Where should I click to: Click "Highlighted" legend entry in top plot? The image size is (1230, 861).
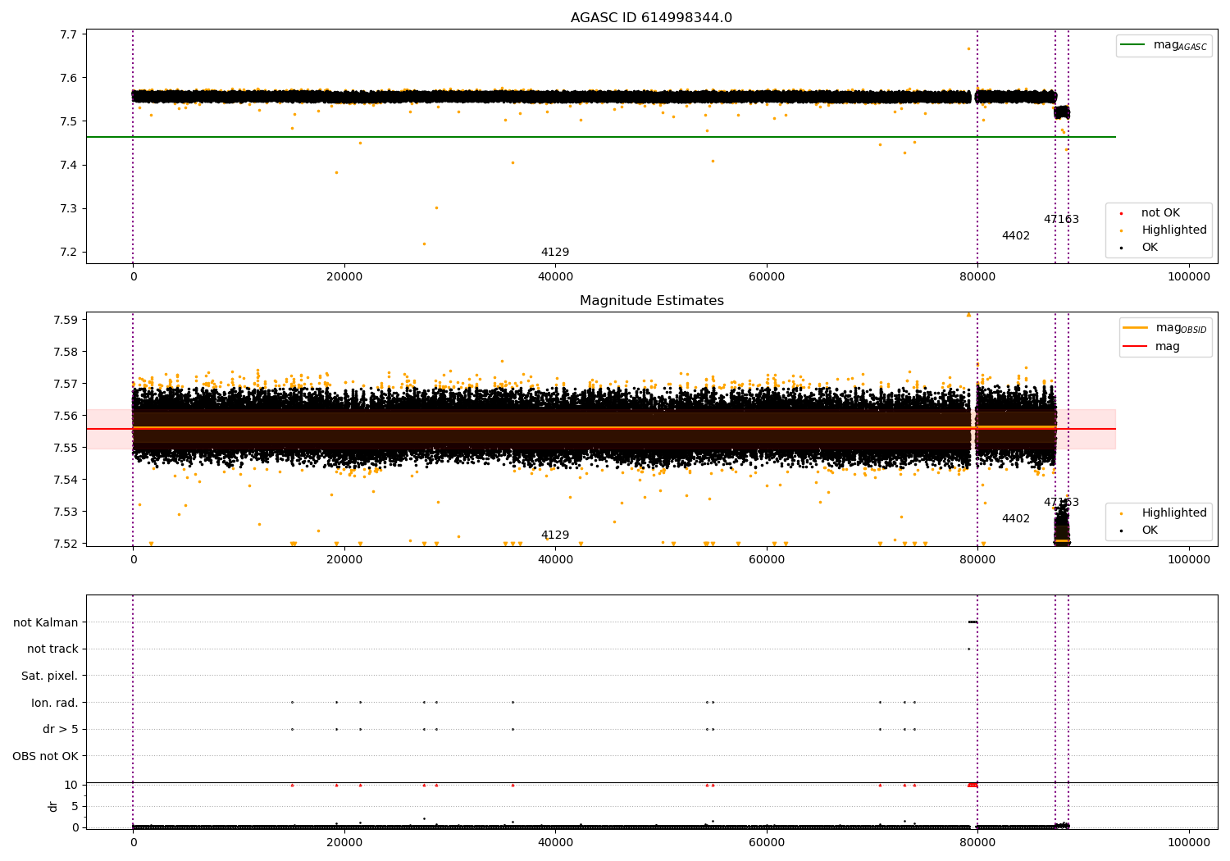pos(1173,230)
